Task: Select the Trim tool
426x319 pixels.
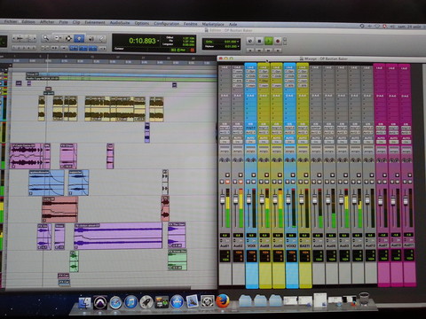Action: pyautogui.click(x=57, y=38)
